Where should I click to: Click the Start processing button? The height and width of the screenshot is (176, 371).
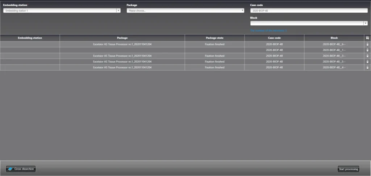[348, 169]
